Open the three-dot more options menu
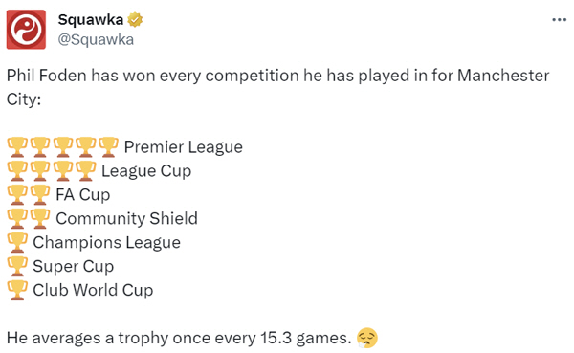The height and width of the screenshot is (353, 574). [559, 20]
